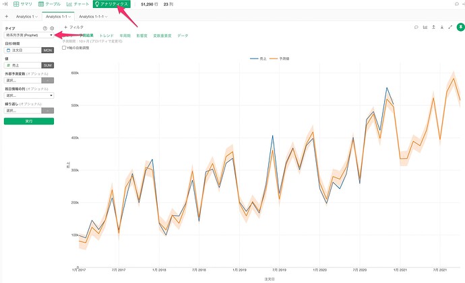465x283 pixels.
Task: Toggle the 予測値 legend series
Action: point(280,59)
